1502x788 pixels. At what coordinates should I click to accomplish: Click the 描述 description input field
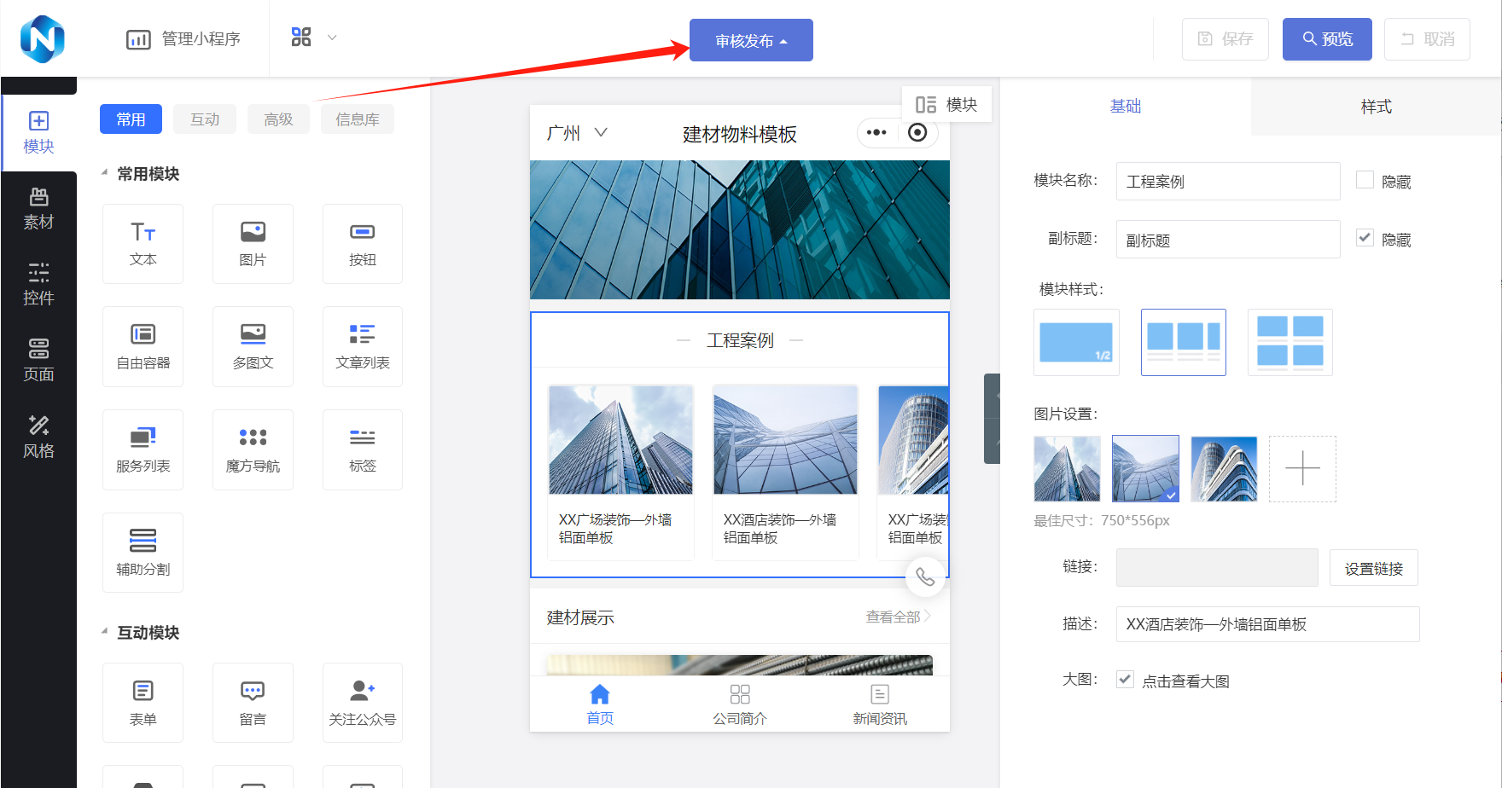(1267, 624)
